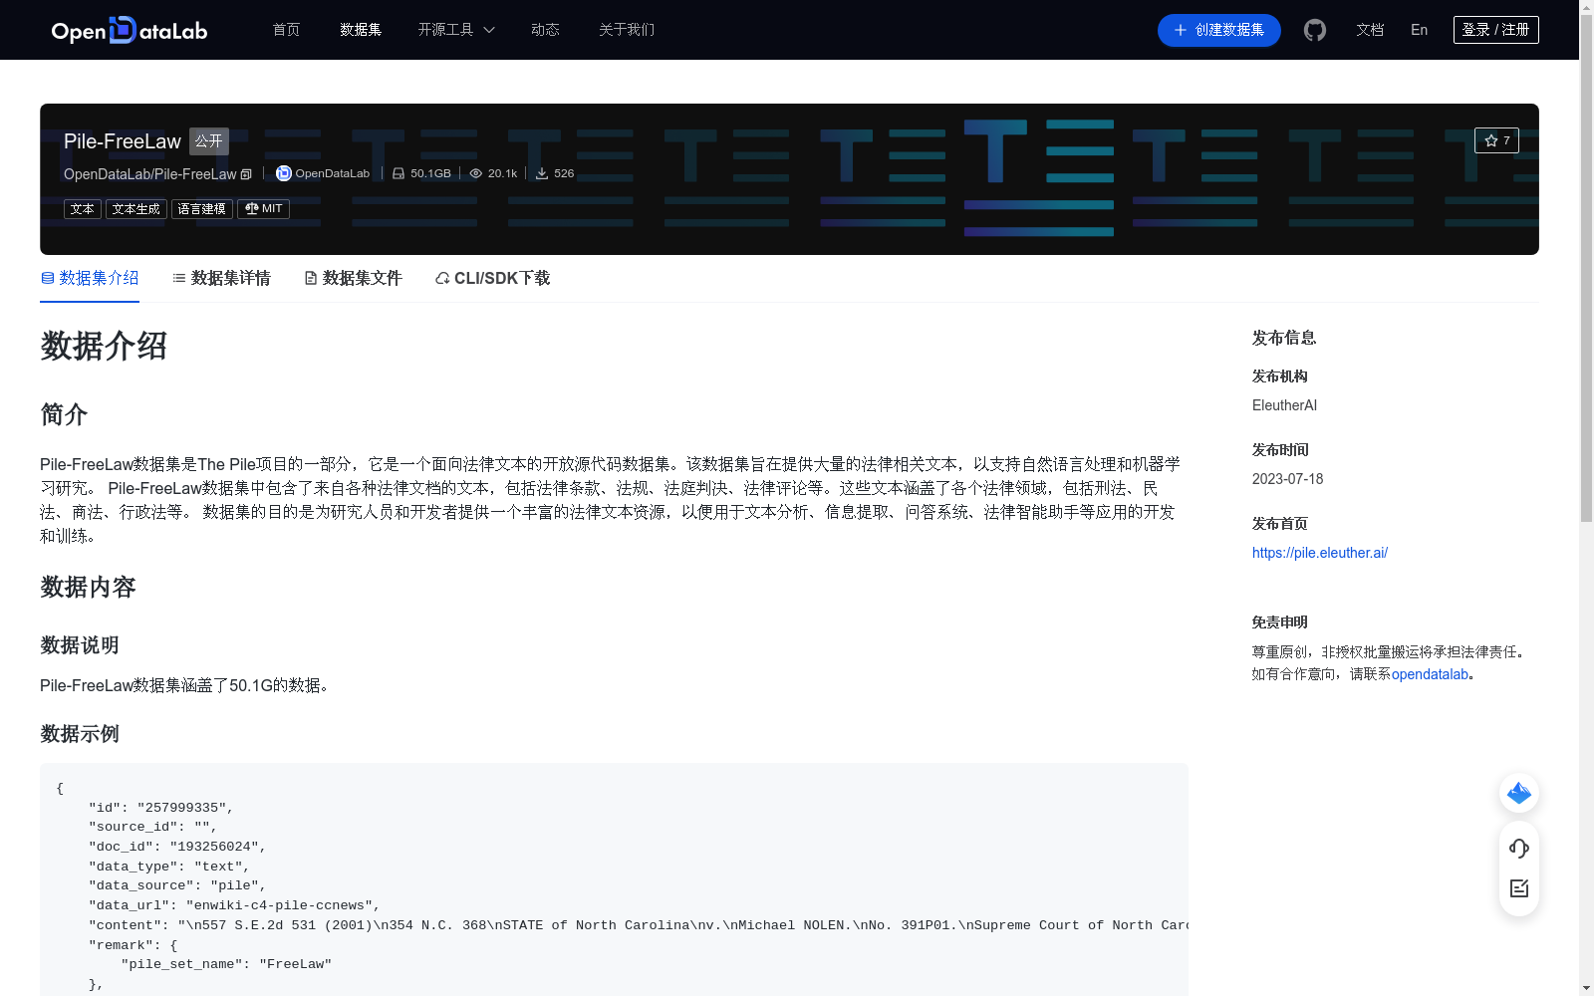Open the headset customer support icon
1594x996 pixels.
tap(1519, 849)
